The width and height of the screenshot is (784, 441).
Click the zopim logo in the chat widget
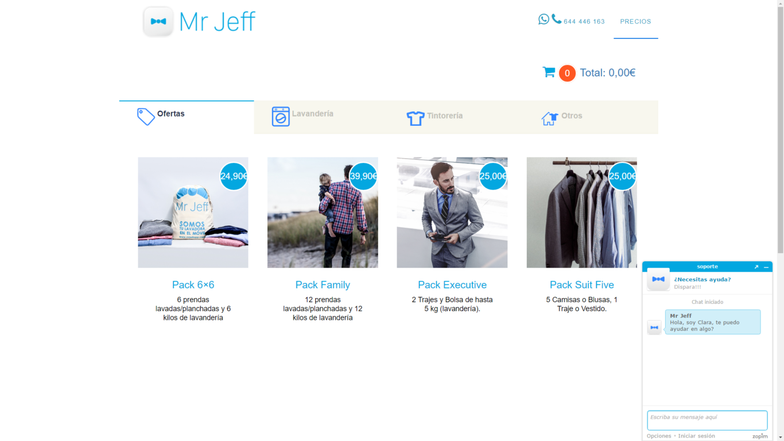(760, 436)
